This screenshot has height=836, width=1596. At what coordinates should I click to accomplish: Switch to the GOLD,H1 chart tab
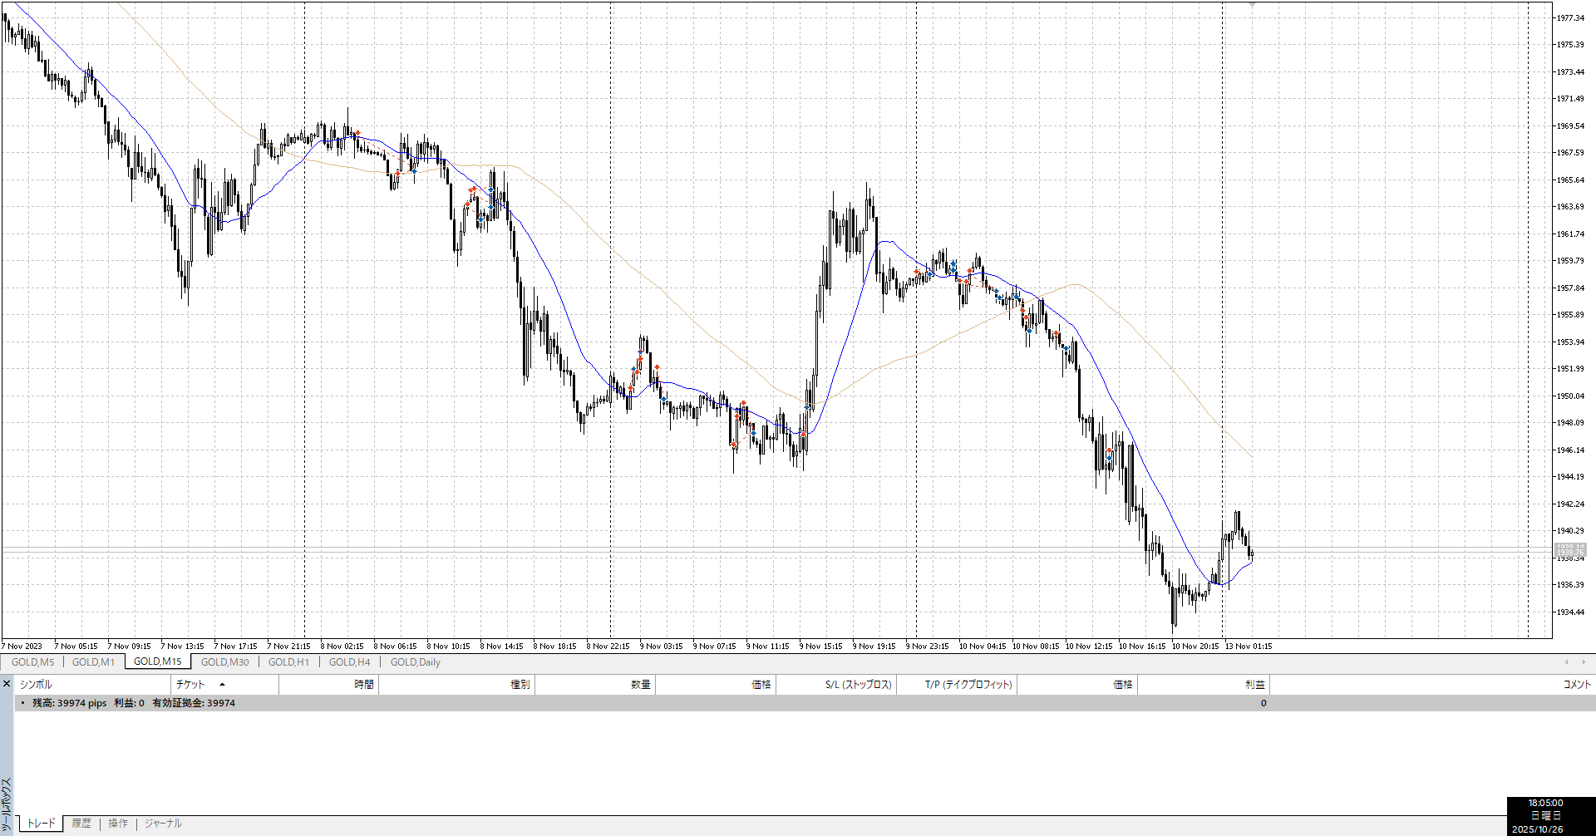(288, 662)
